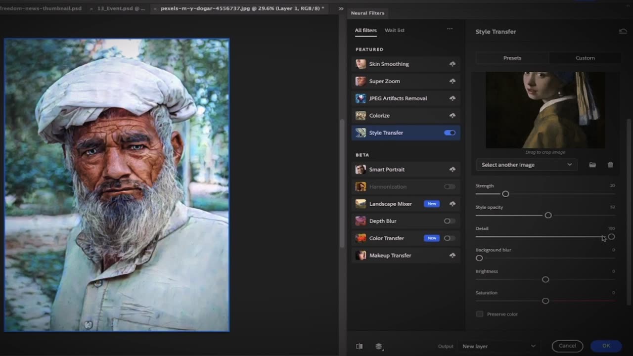The width and height of the screenshot is (633, 356).
Task: Click the Detail slider handle
Action: point(612,237)
